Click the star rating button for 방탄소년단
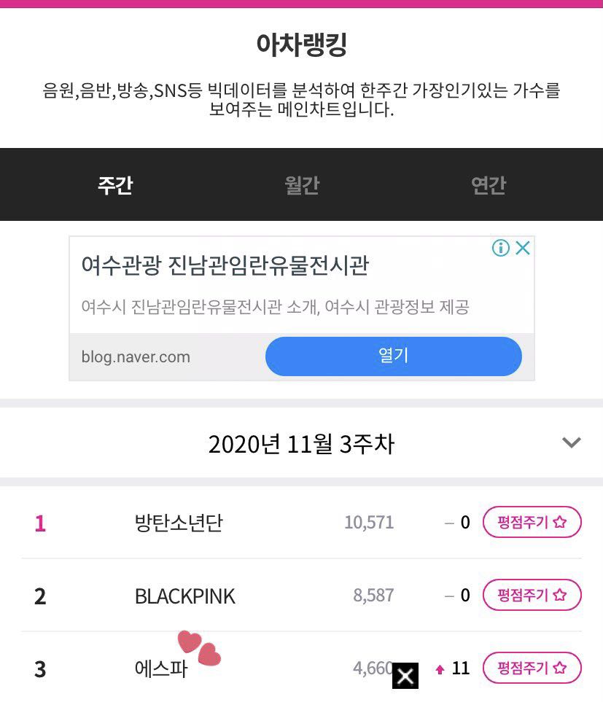The width and height of the screenshot is (603, 702). point(532,522)
